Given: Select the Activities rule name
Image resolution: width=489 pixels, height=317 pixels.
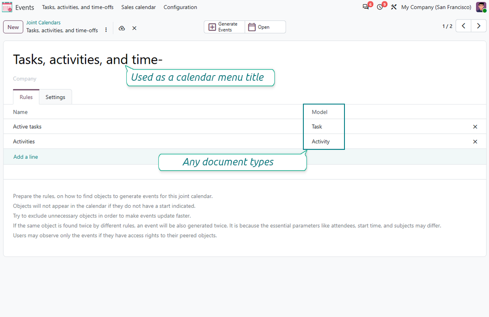Looking at the screenshot, I should [x=24, y=142].
